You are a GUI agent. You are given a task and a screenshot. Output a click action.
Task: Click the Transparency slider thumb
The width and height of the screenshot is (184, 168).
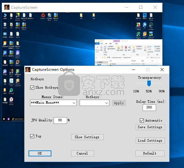tap(149, 83)
